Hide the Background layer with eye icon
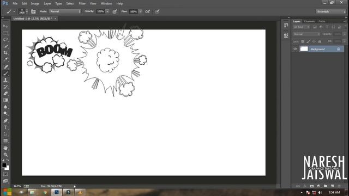 coord(295,49)
